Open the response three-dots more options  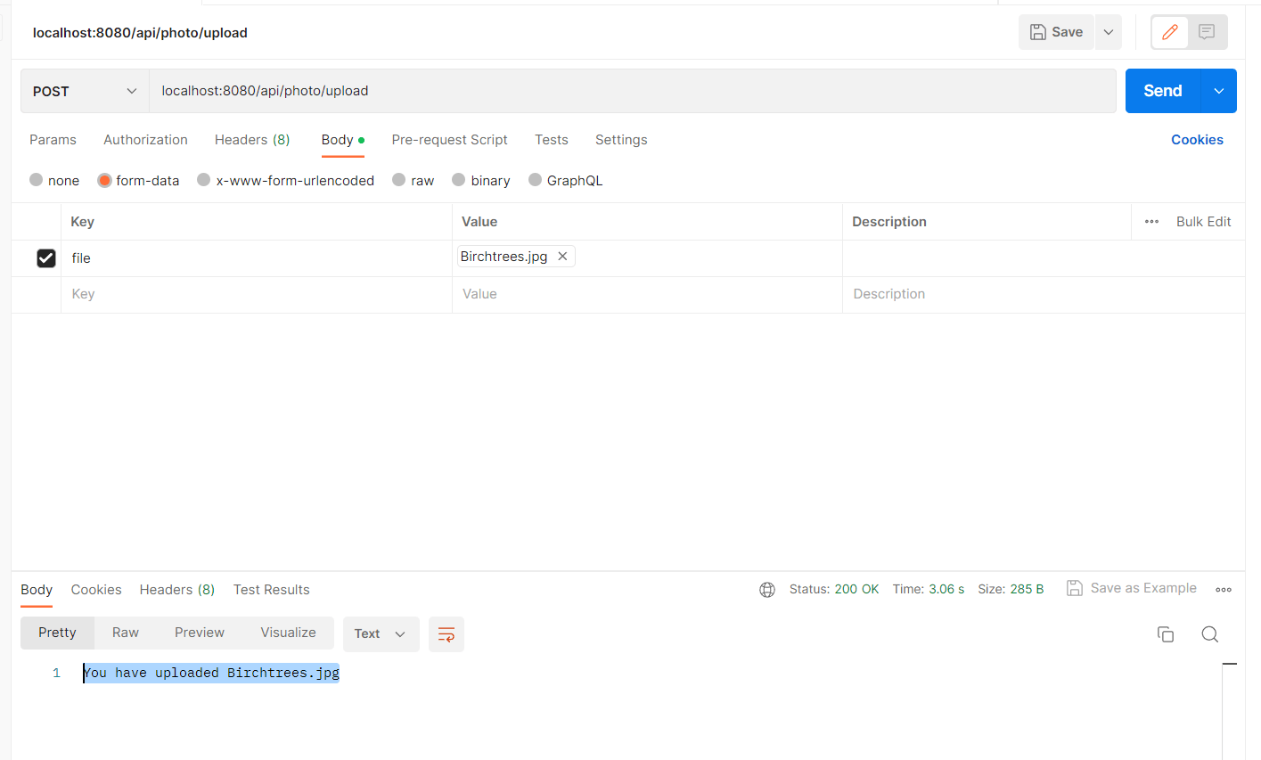[x=1224, y=590]
